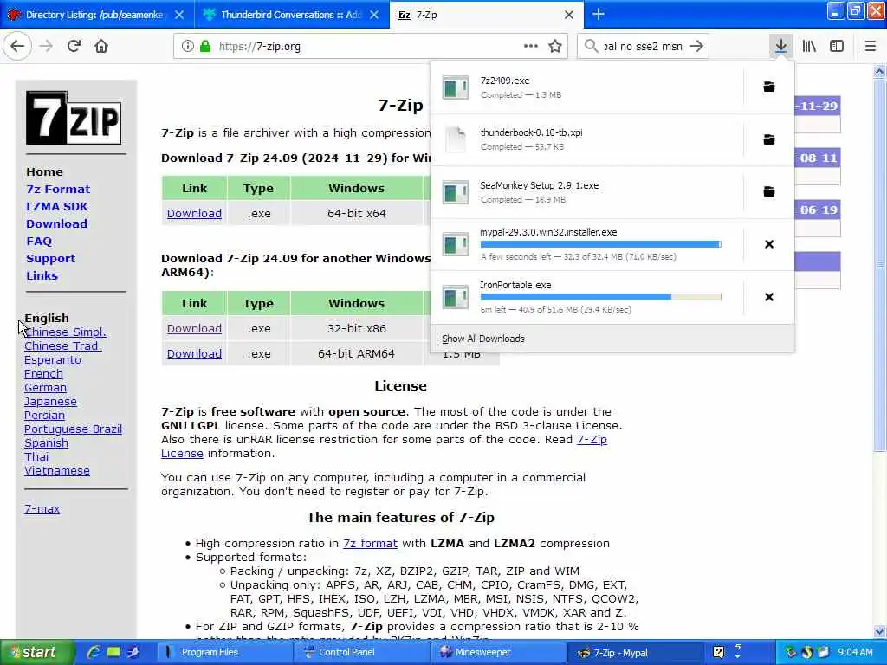
Task: Click the thunderbook xpi file icon
Action: (x=456, y=139)
